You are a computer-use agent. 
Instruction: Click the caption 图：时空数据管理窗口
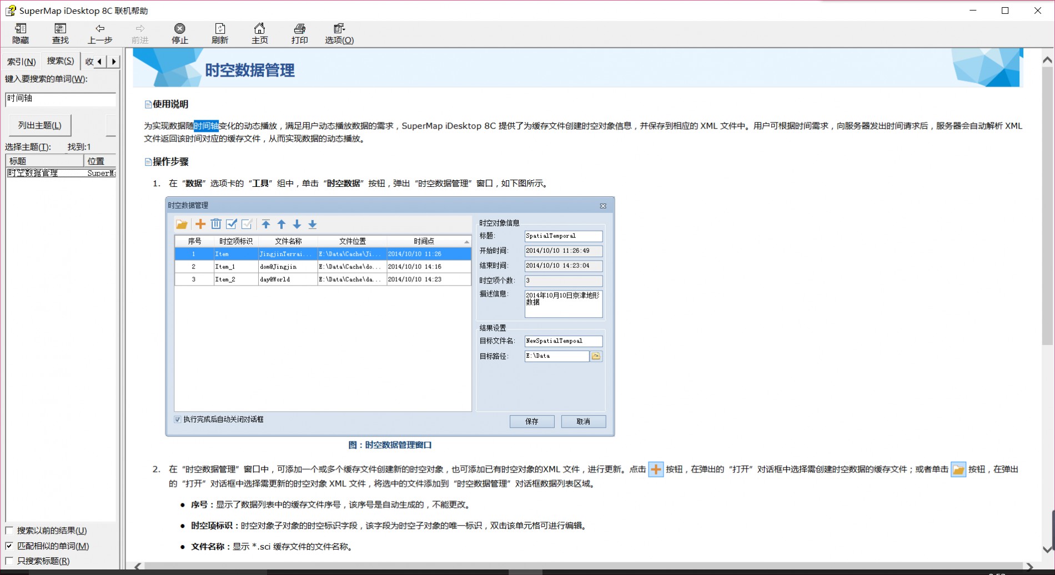pyautogui.click(x=390, y=445)
